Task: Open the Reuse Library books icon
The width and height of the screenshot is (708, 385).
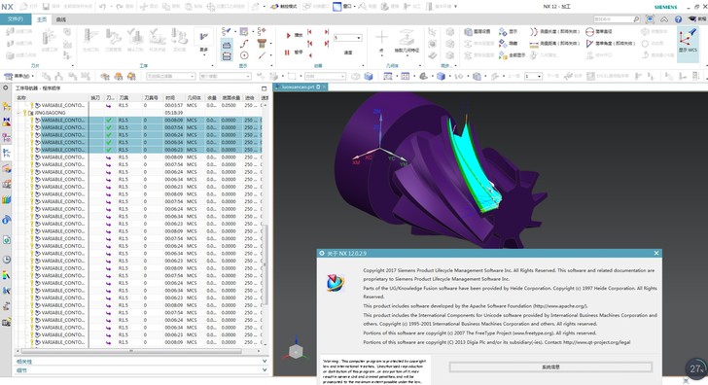Action: (x=6, y=199)
